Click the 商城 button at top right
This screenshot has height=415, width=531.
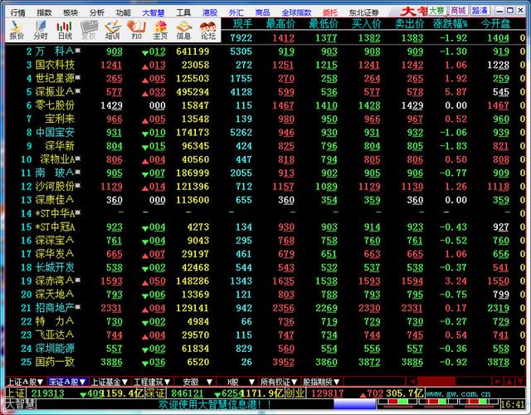[458, 11]
